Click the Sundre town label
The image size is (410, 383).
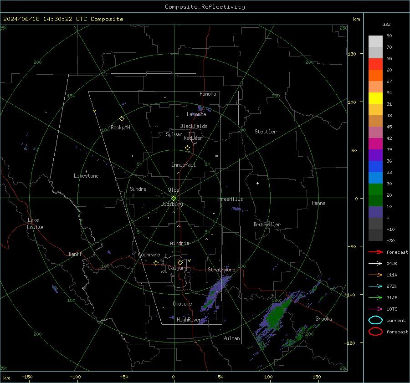(x=138, y=189)
